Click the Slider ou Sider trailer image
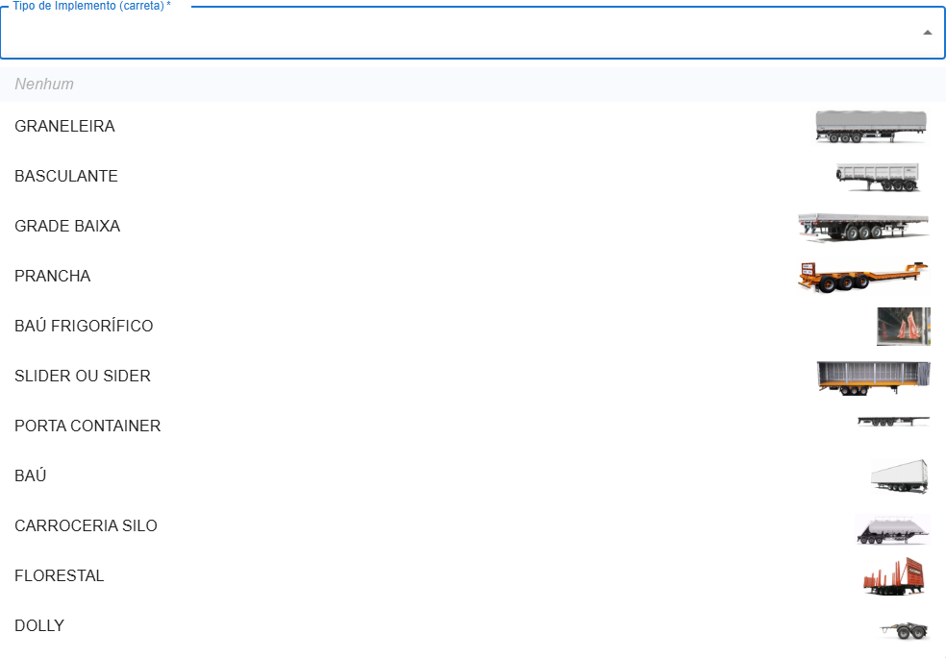Screen dimensions: 946x658 [x=873, y=377]
